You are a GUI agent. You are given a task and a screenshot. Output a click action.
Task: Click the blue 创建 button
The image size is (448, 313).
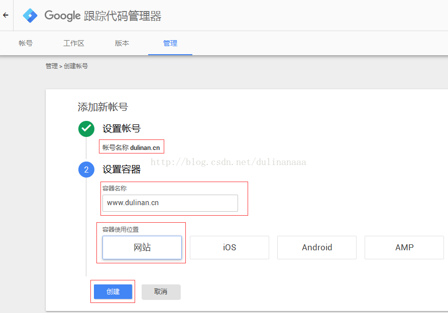coord(113,291)
